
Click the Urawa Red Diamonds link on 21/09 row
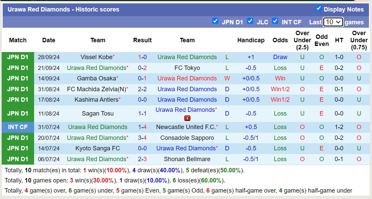[98, 68]
